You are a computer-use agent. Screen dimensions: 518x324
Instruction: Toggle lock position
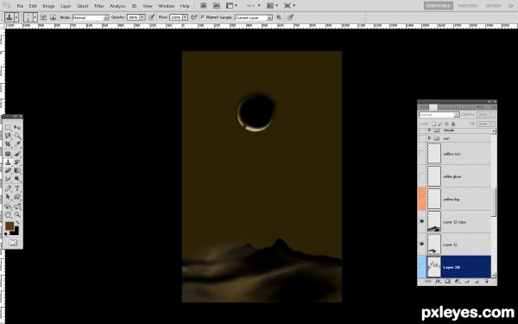[446, 124]
